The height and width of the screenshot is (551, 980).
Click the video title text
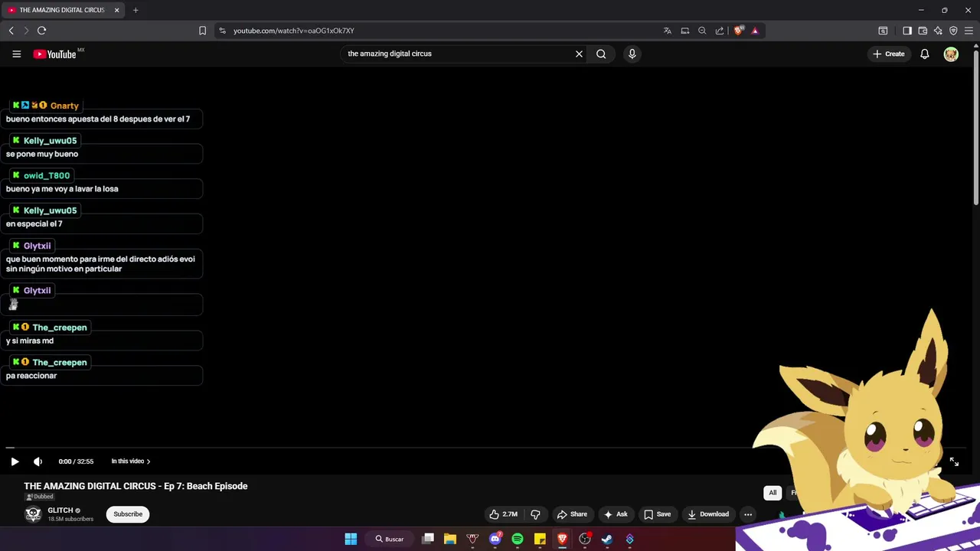tap(136, 486)
